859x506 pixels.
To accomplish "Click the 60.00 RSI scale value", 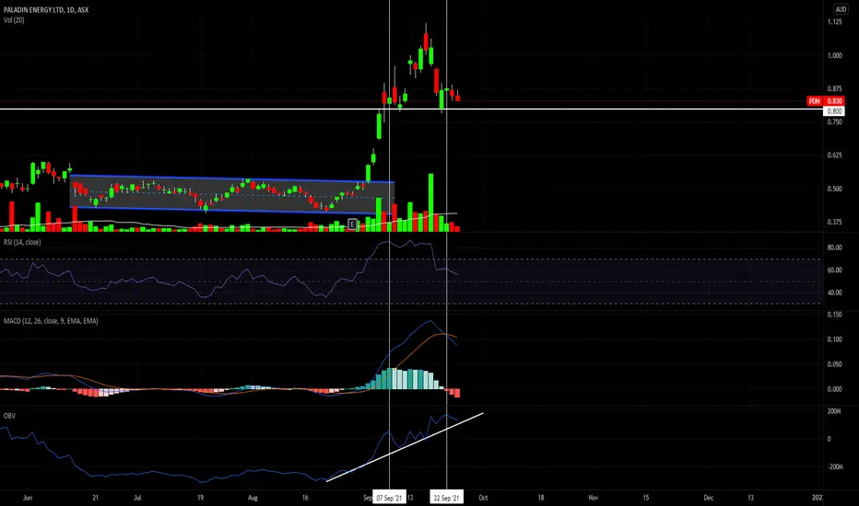I will tap(834, 270).
